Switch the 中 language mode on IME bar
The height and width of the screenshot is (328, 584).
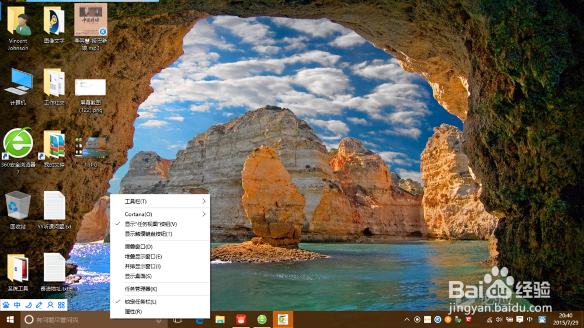tap(17, 305)
